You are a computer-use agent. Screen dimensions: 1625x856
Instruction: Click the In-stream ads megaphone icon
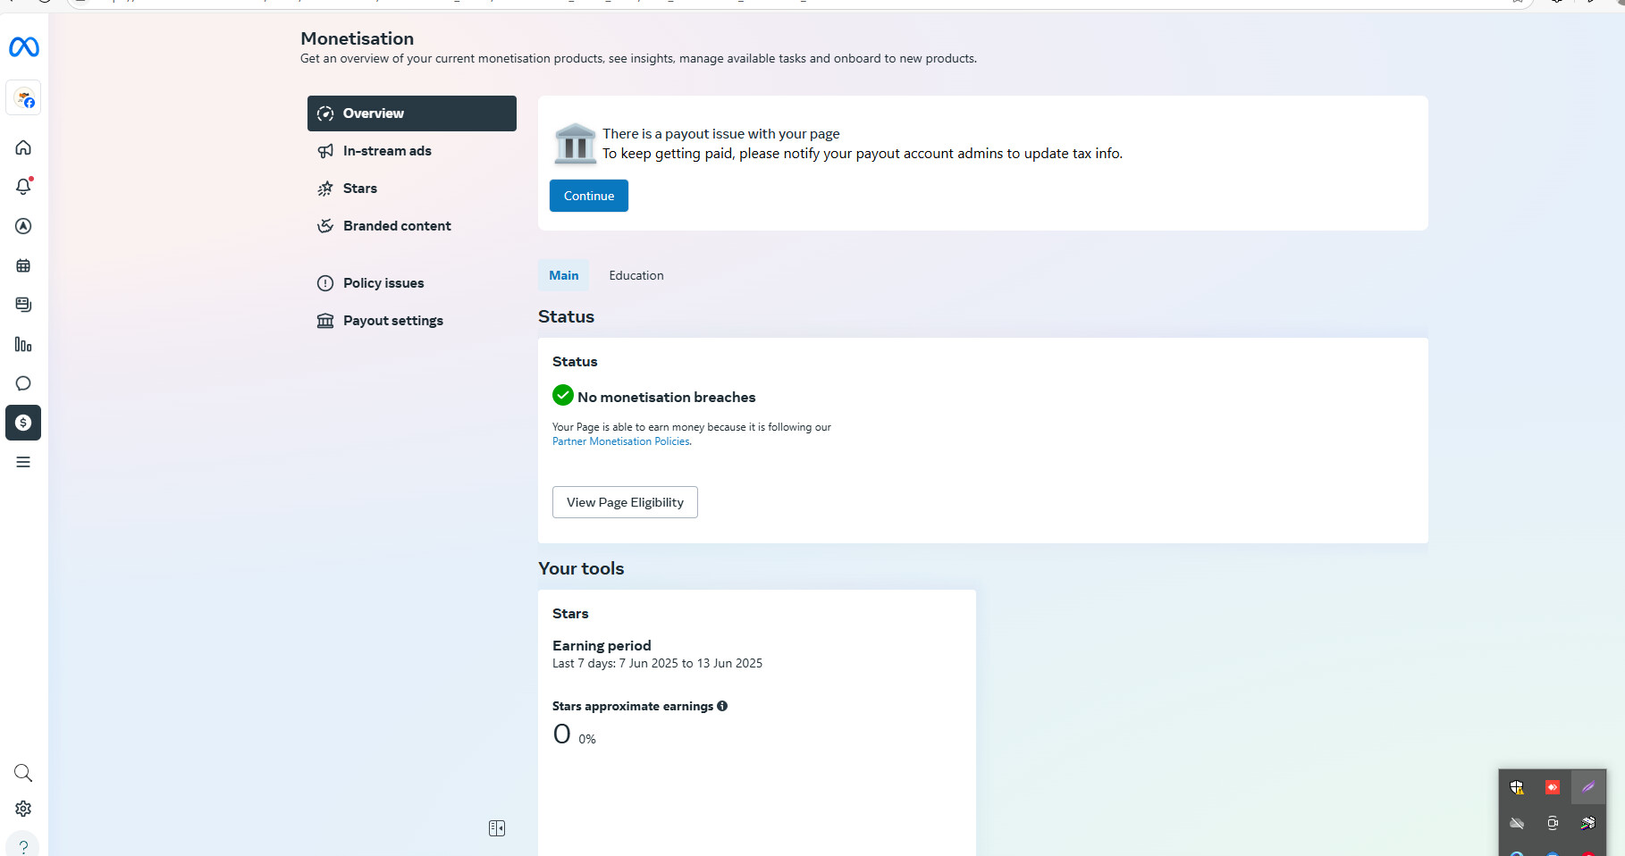coord(325,151)
